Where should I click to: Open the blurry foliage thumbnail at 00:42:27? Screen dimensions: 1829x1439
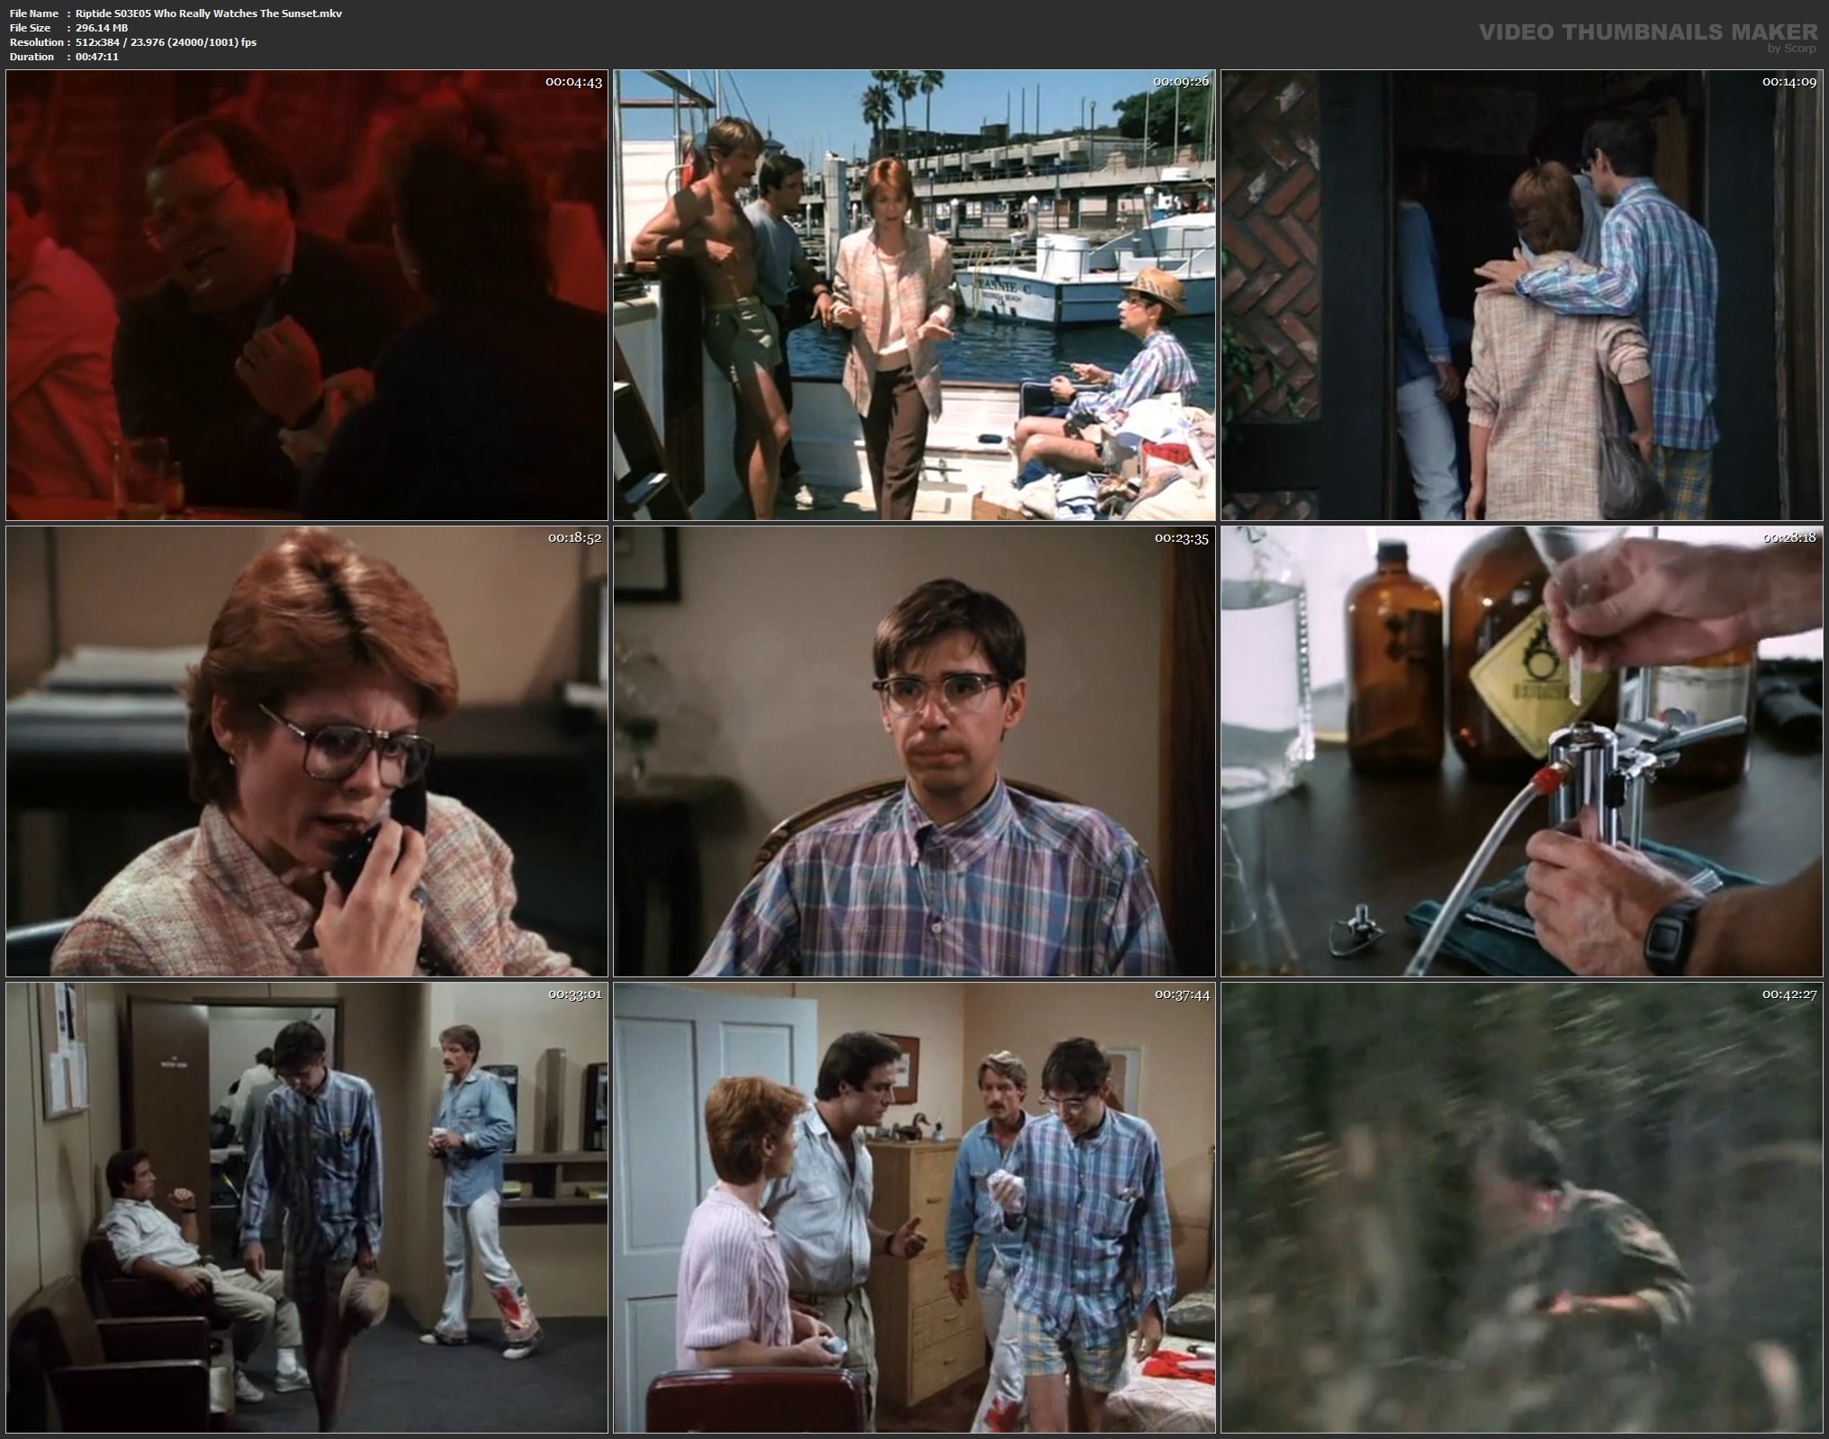coord(1522,1207)
